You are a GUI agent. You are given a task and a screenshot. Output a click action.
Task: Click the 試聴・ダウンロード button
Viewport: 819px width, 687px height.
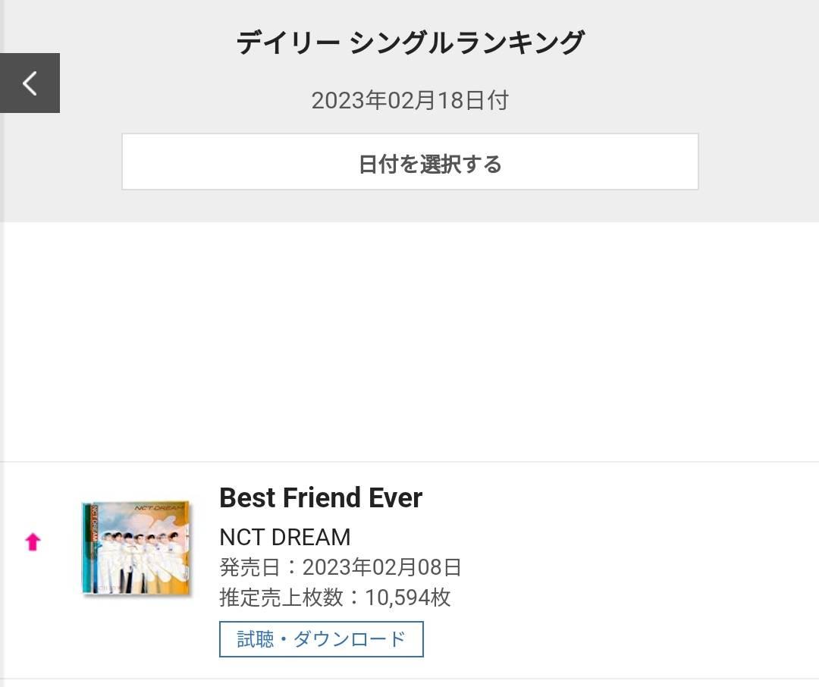[x=322, y=639]
